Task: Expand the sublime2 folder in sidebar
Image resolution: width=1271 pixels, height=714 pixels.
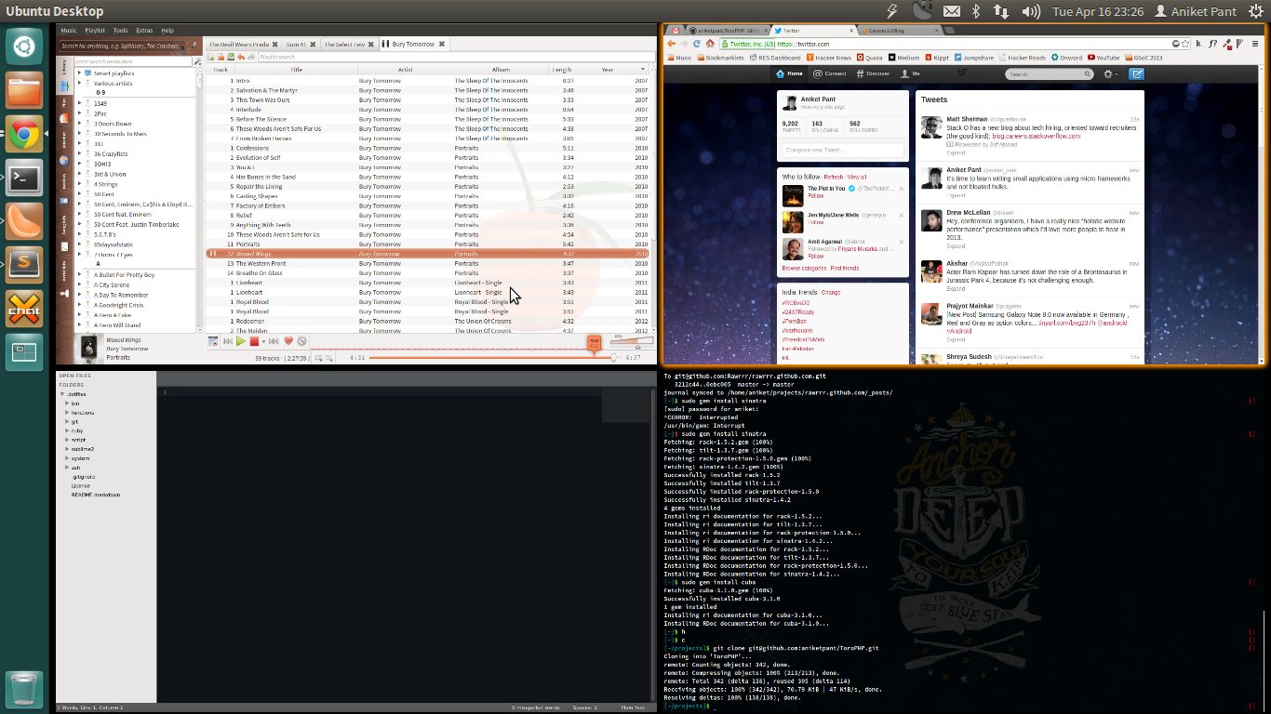Action: 68,449
